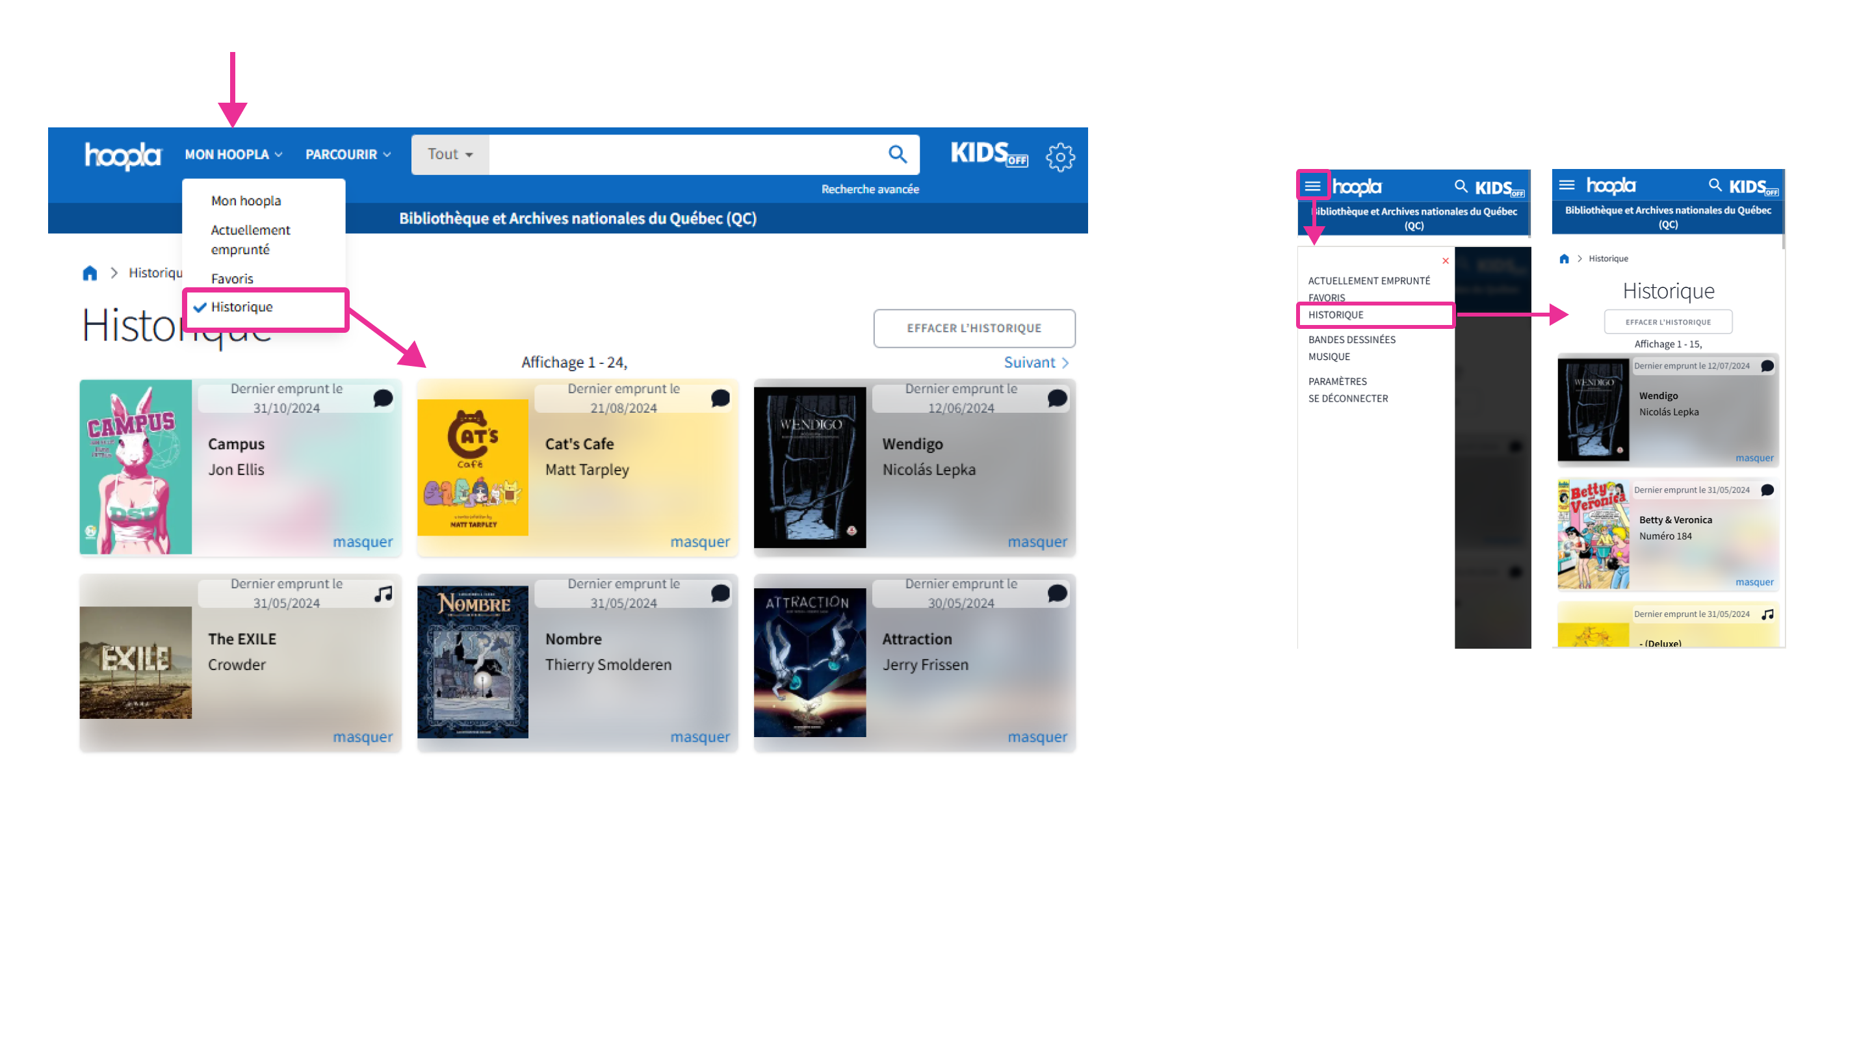Open the Tout search filter dropdown
Screen dimensions: 1872x1053
pyautogui.click(x=450, y=154)
